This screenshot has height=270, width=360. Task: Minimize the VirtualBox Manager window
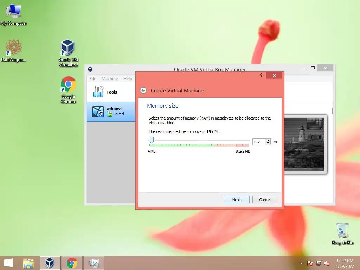(x=303, y=68)
